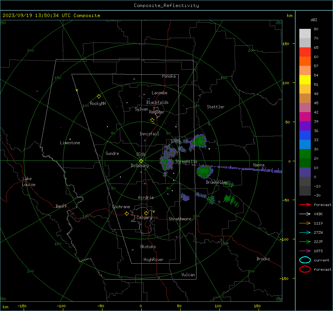The width and height of the screenshot is (333, 311).
Task: Click the dBZ legend heading
Action: pyautogui.click(x=314, y=20)
